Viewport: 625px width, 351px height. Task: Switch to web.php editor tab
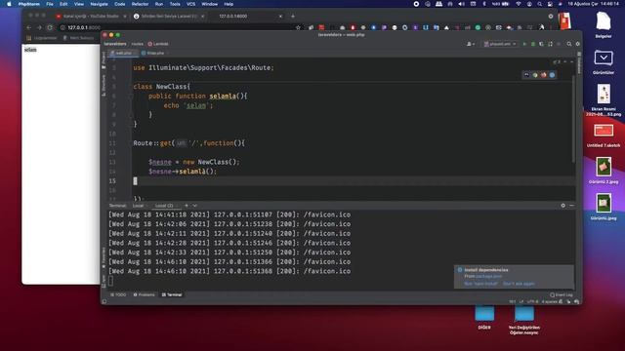(123, 53)
